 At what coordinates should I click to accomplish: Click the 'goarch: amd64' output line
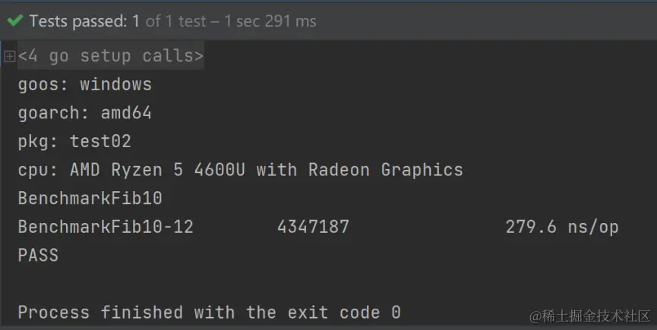84,113
